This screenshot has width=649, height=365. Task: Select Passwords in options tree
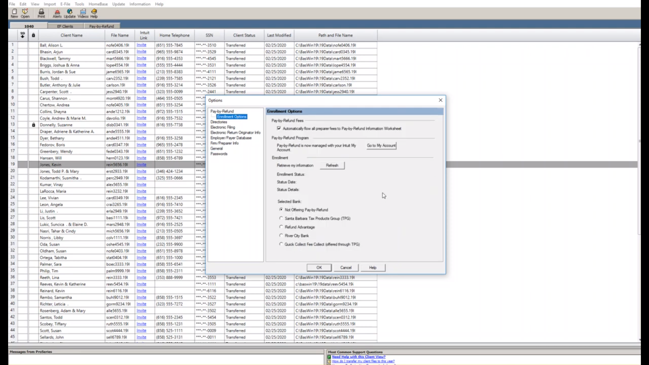click(219, 154)
